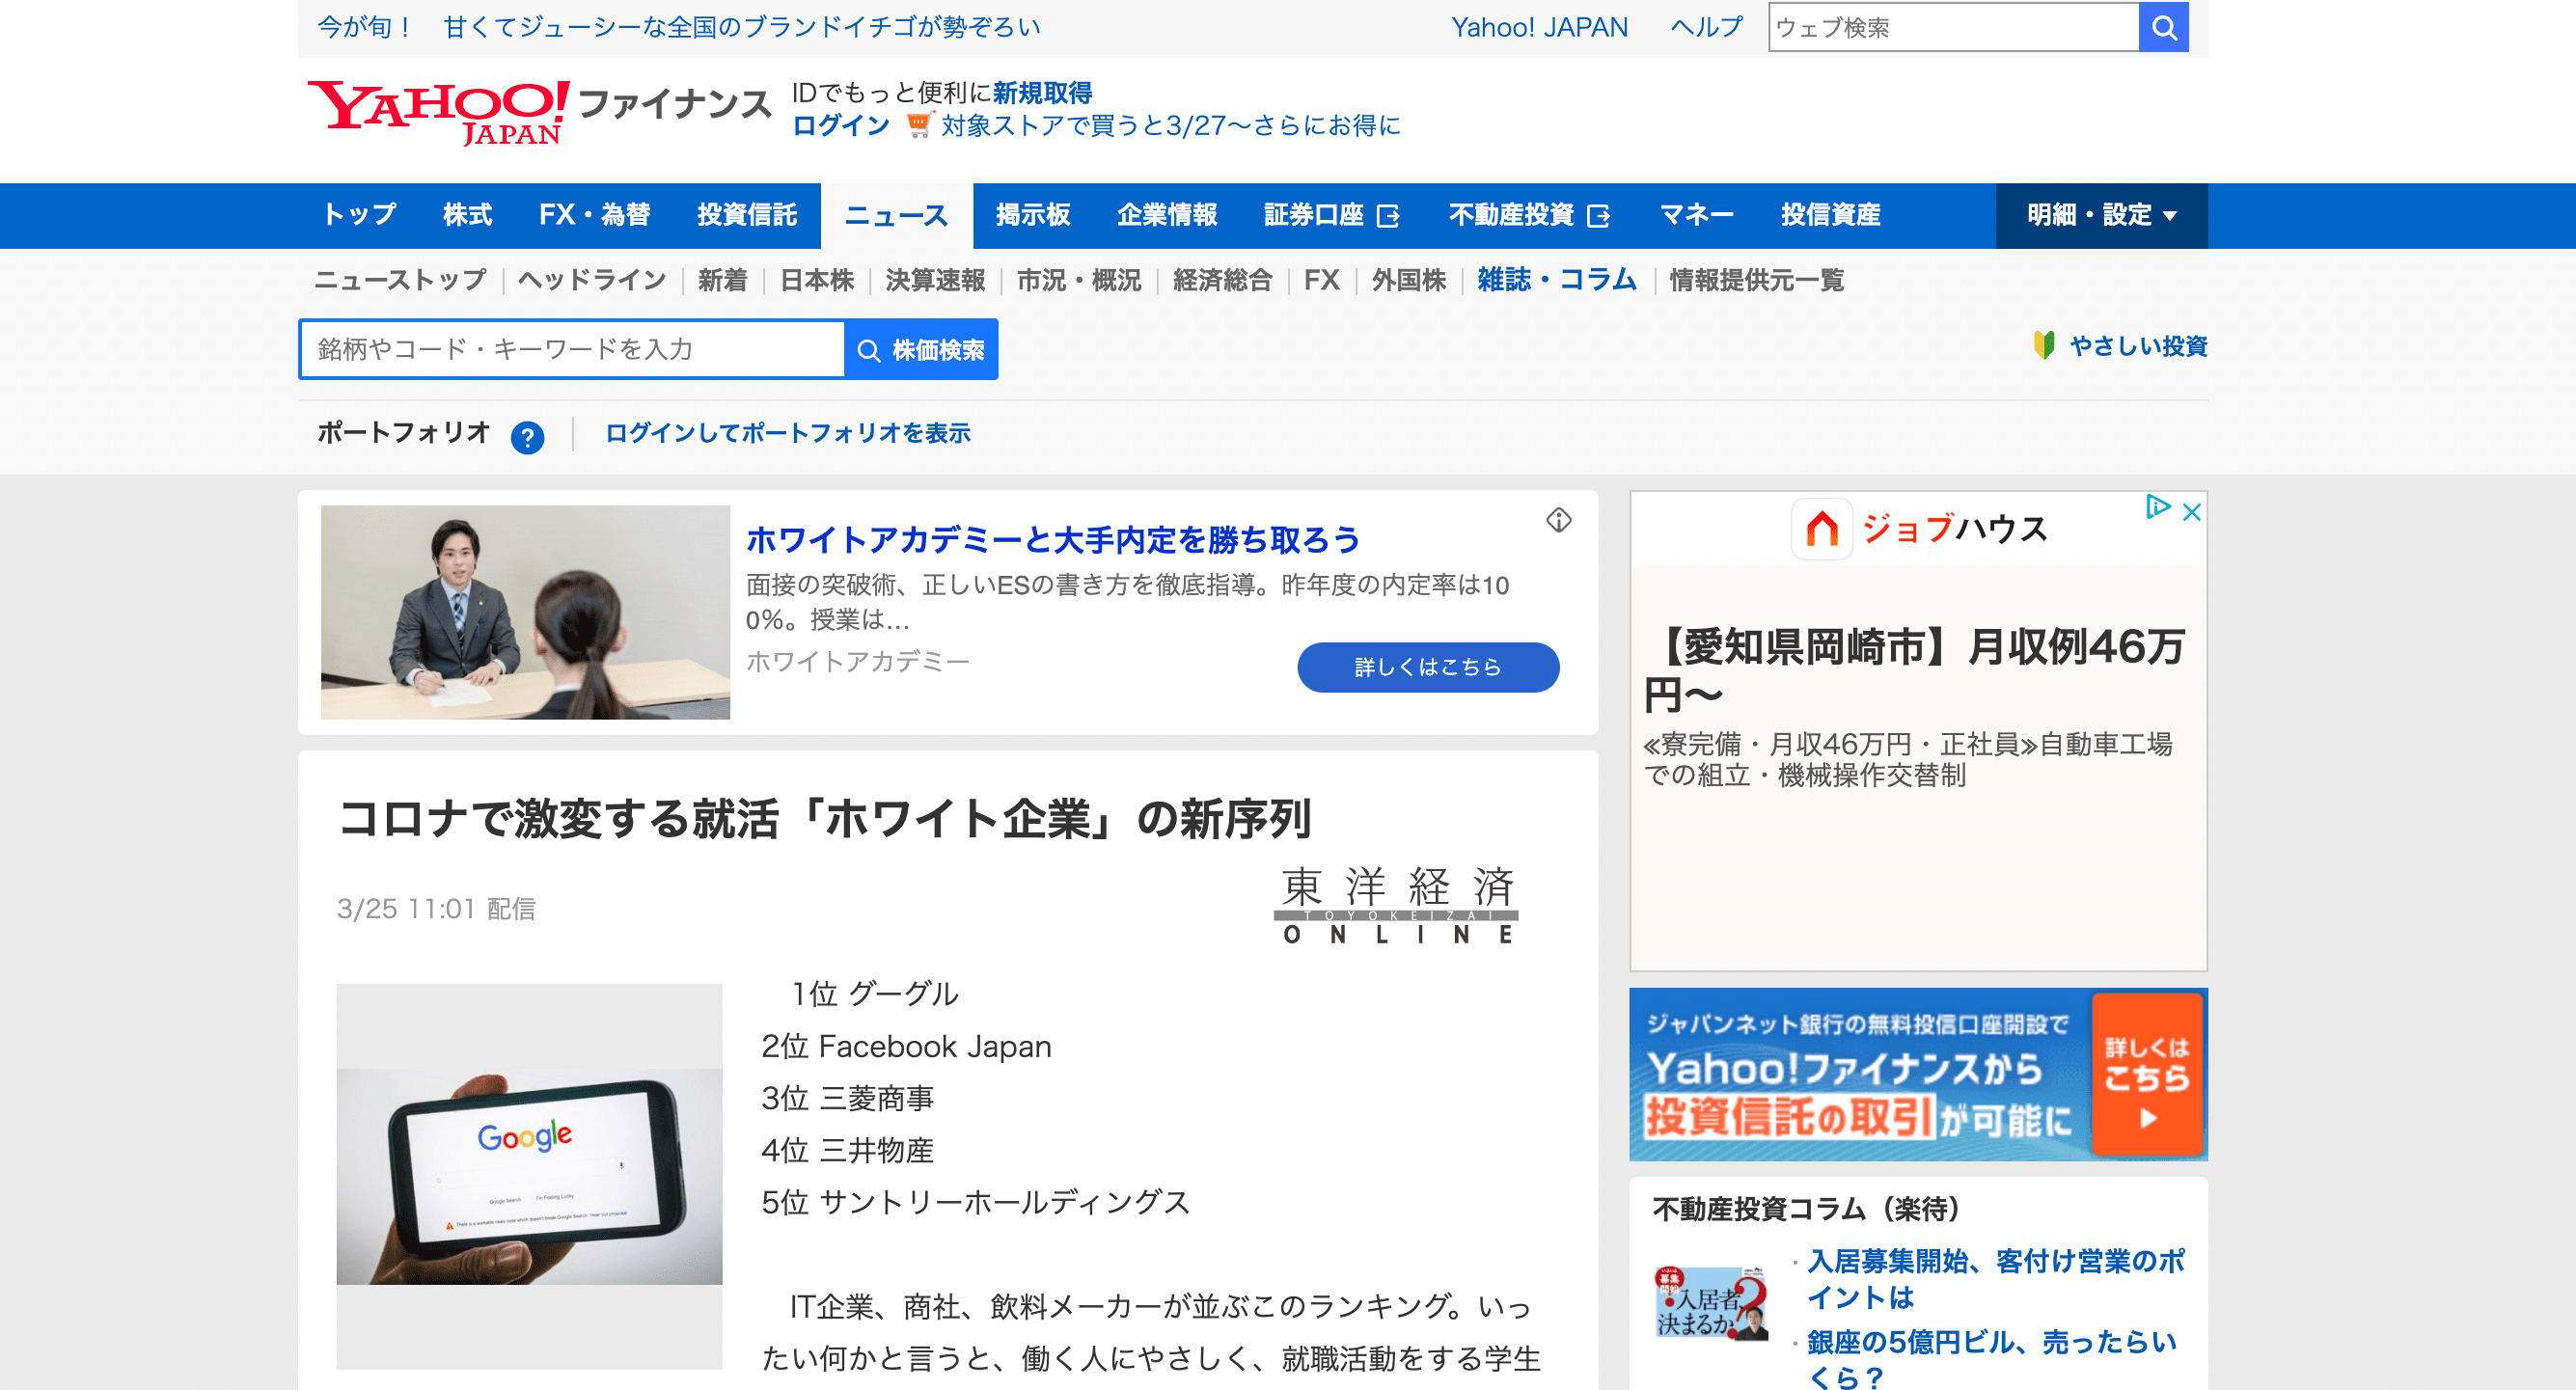
Task: Click the portfolio help question mark icon
Action: pos(527,437)
